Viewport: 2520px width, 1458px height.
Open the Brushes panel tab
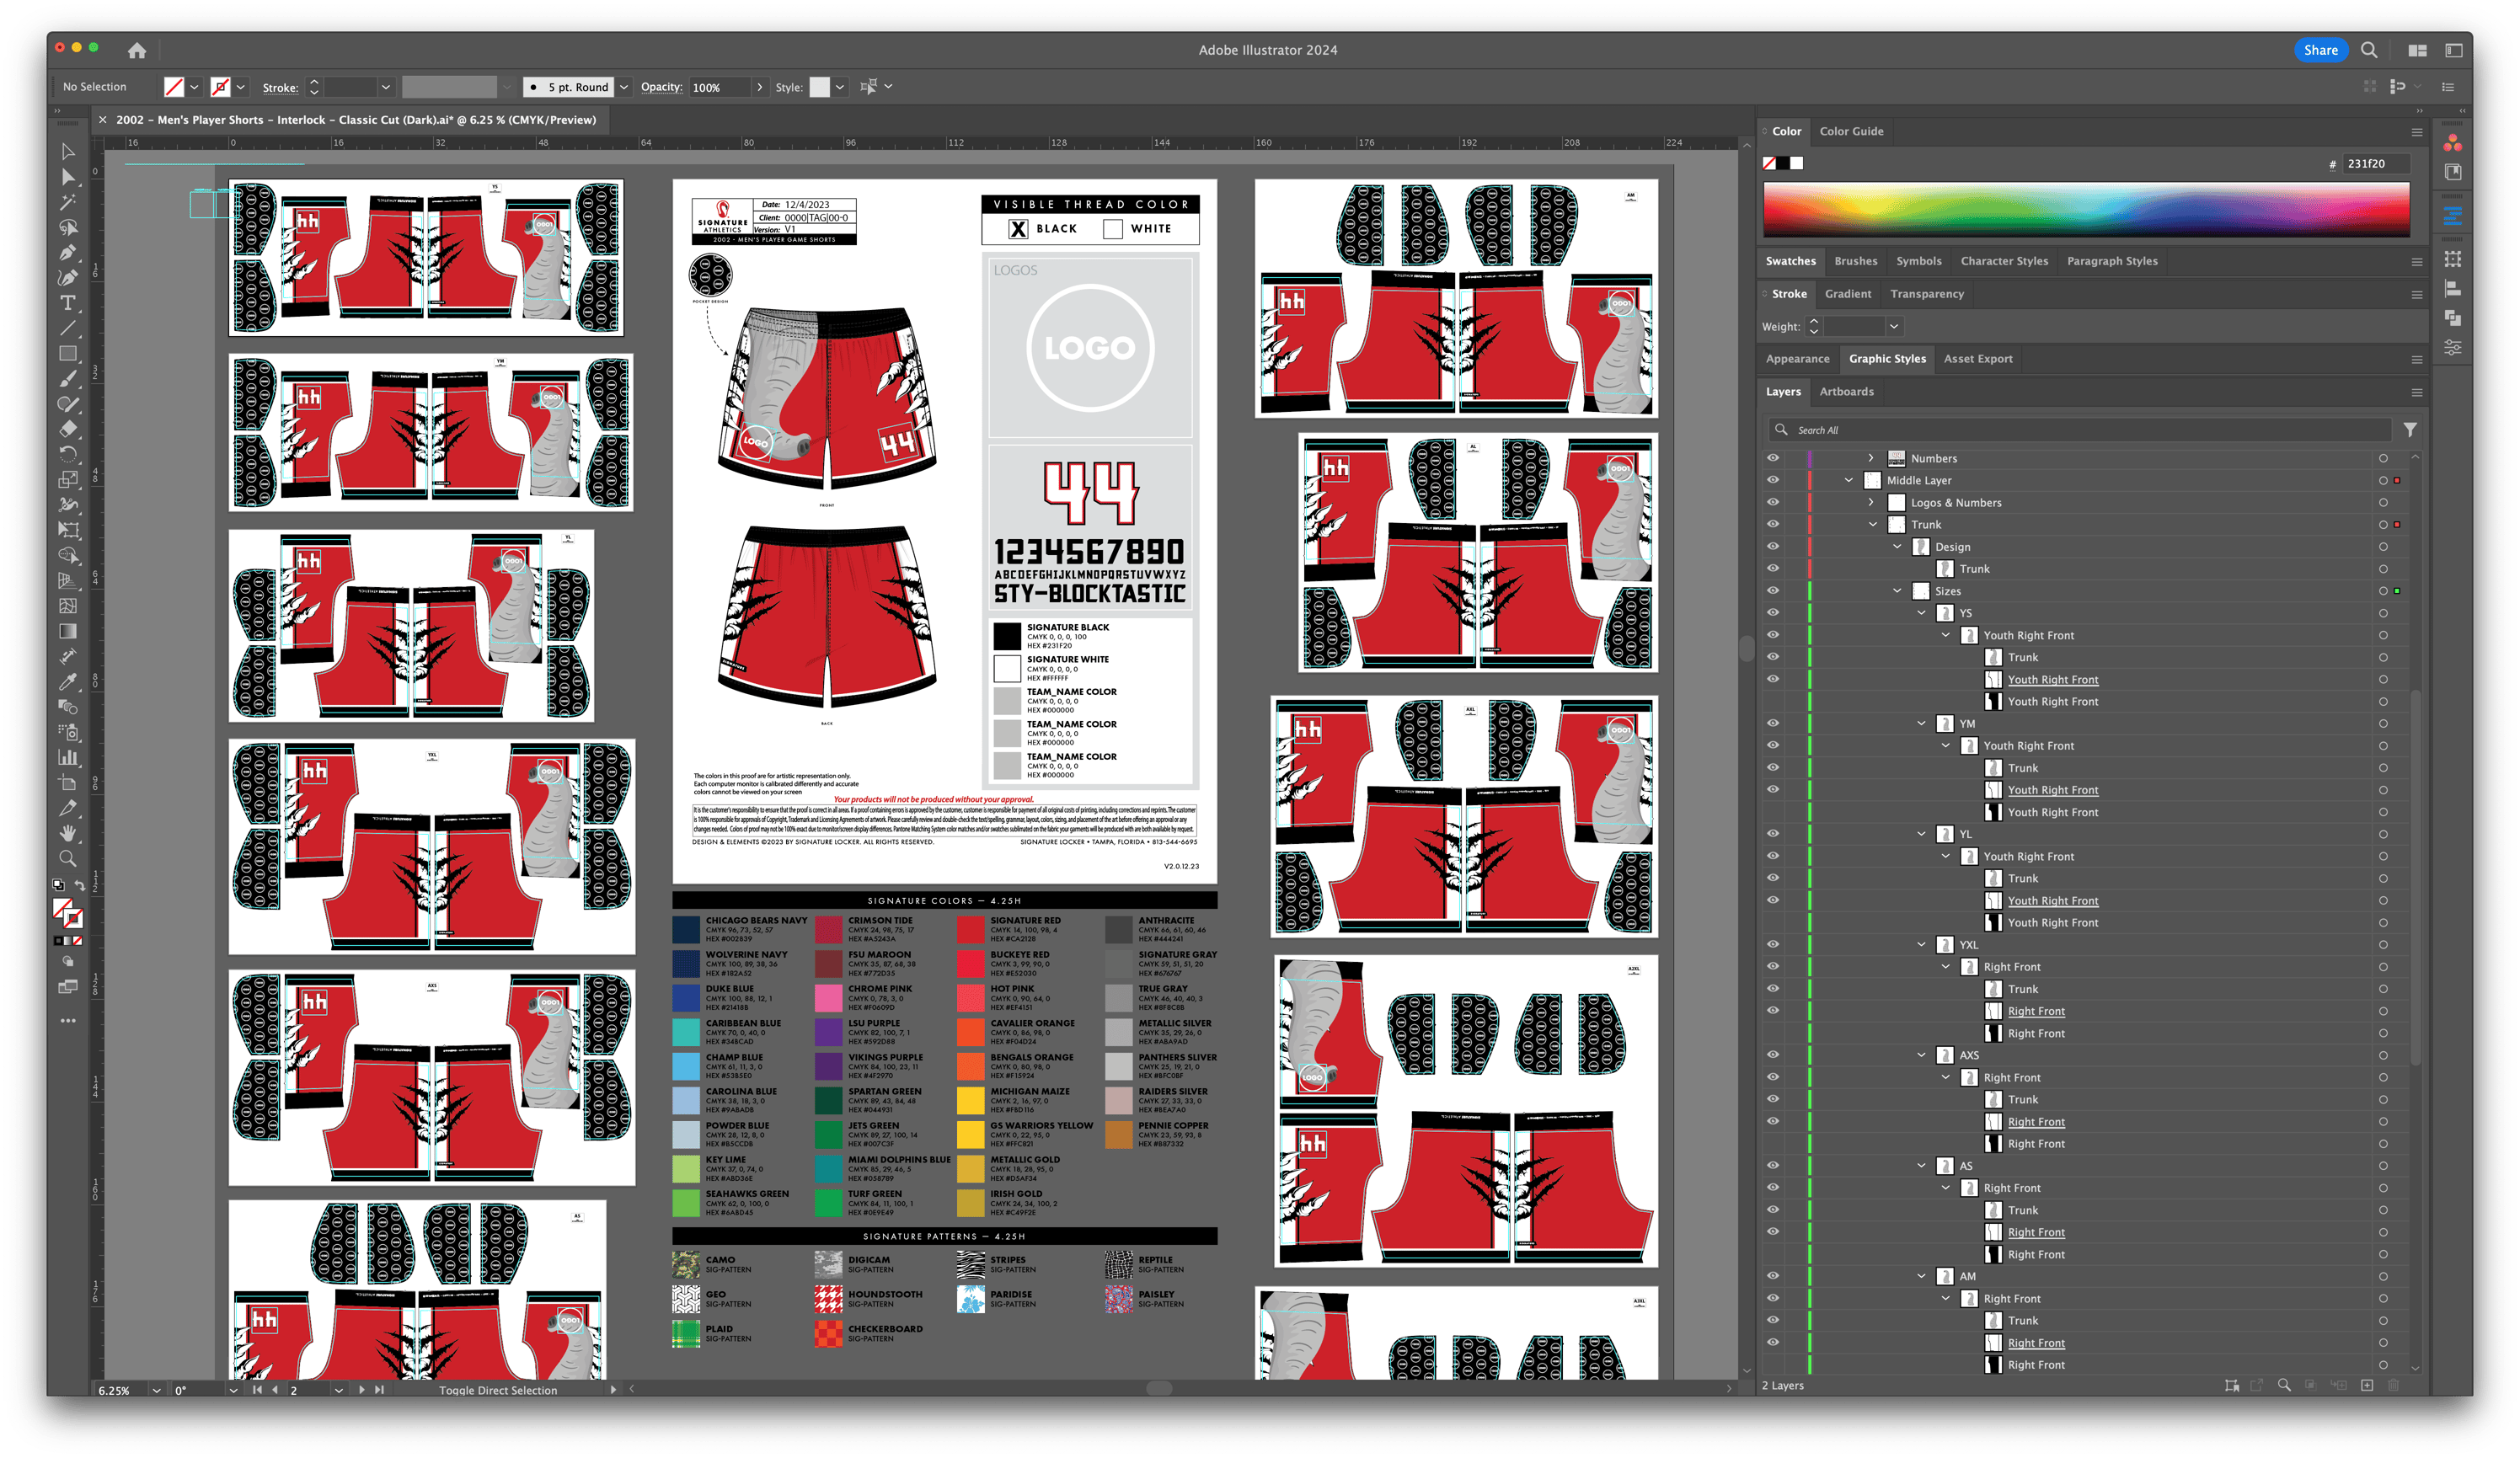(1856, 261)
